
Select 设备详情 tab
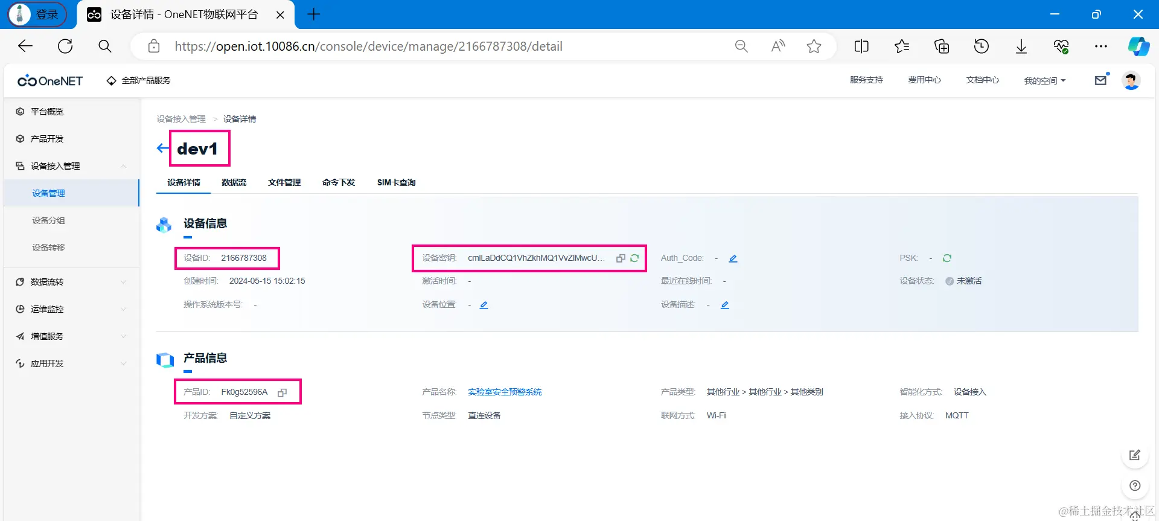tap(184, 182)
